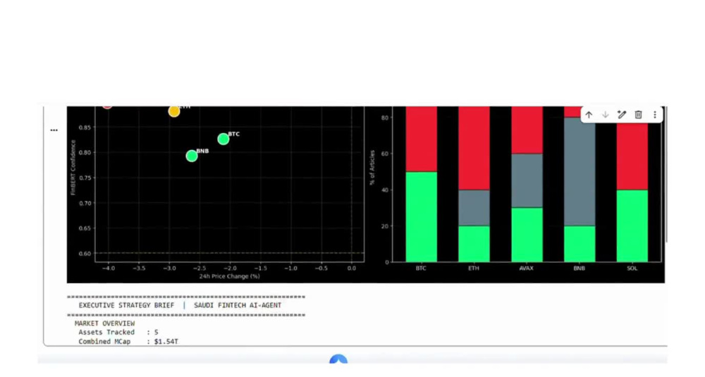Screen dimensions: 705x377
Task: Click the gray segment of the AVAX bar
Action: pyautogui.click(x=527, y=180)
